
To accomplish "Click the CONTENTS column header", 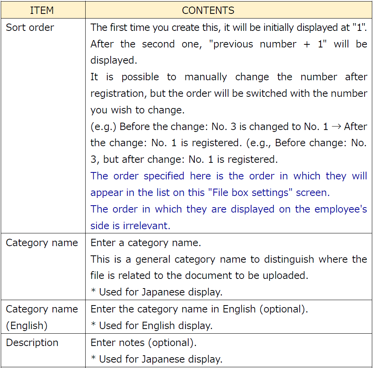I will point(208,10).
